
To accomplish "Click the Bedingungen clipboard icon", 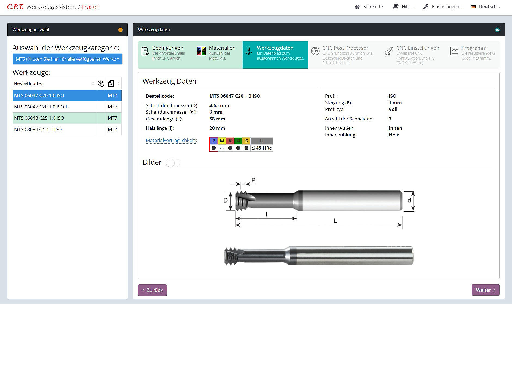I will (x=145, y=51).
